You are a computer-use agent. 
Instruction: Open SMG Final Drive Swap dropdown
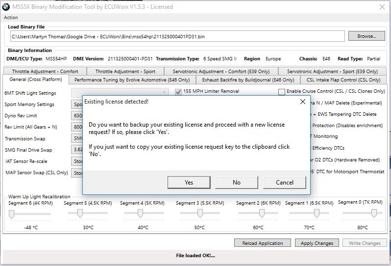pos(77,150)
